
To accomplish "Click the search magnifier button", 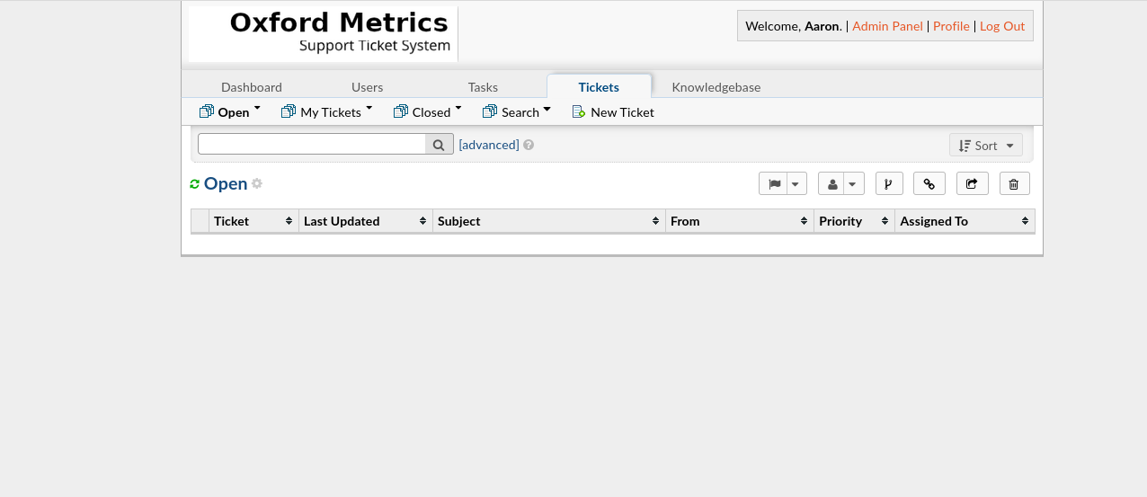I will pos(439,145).
